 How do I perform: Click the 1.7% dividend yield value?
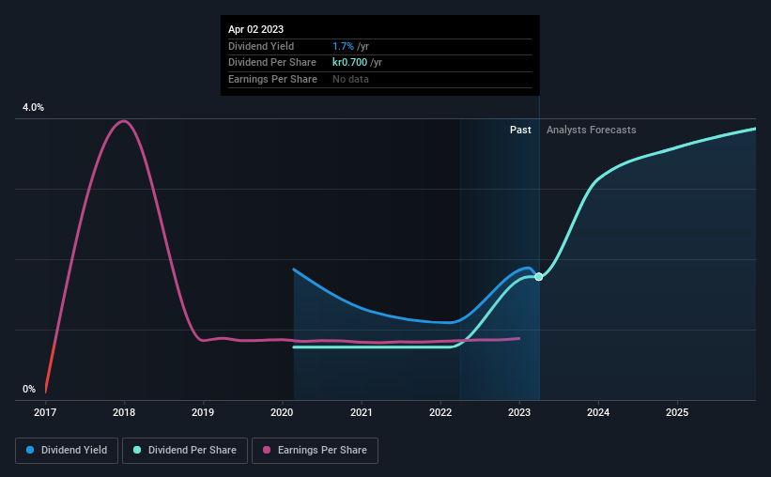point(343,46)
